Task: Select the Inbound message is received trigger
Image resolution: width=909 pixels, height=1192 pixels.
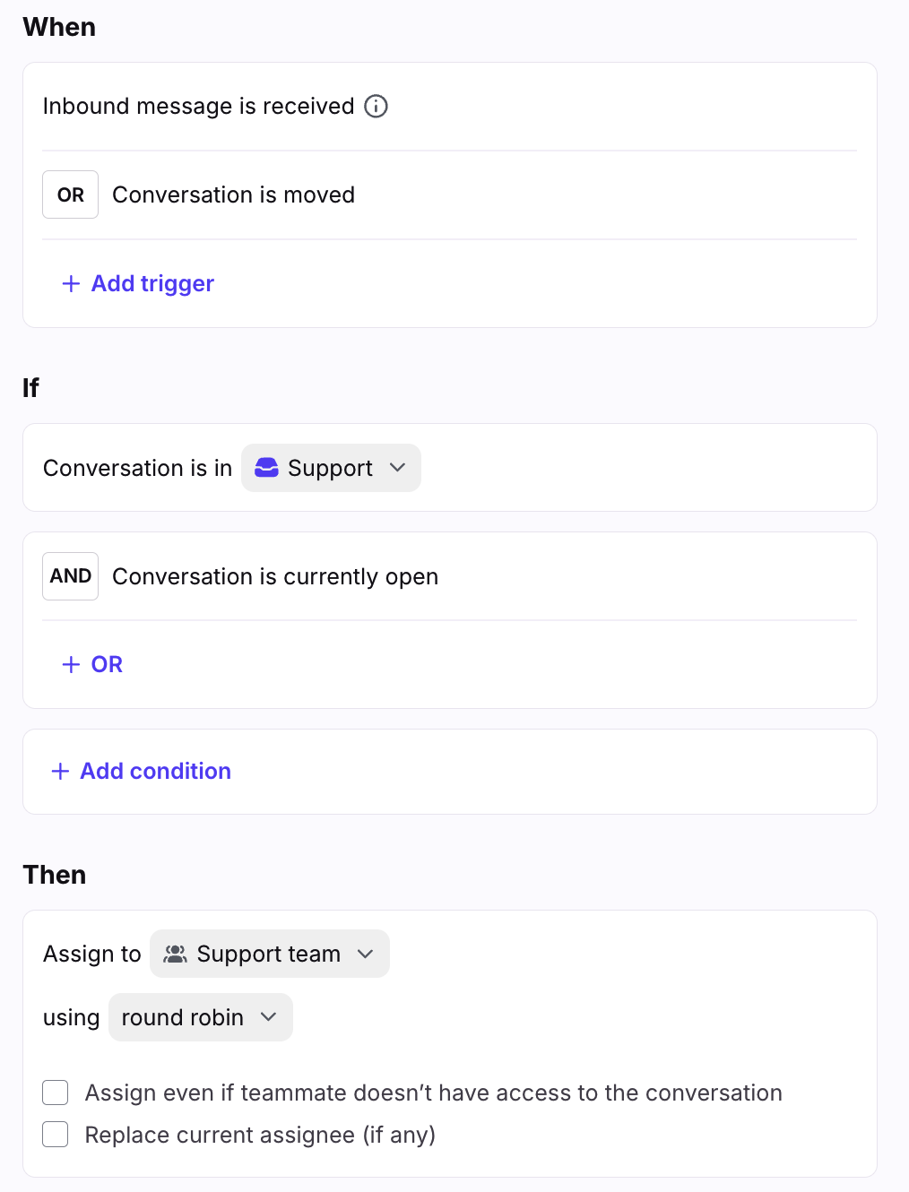Action: point(198,107)
